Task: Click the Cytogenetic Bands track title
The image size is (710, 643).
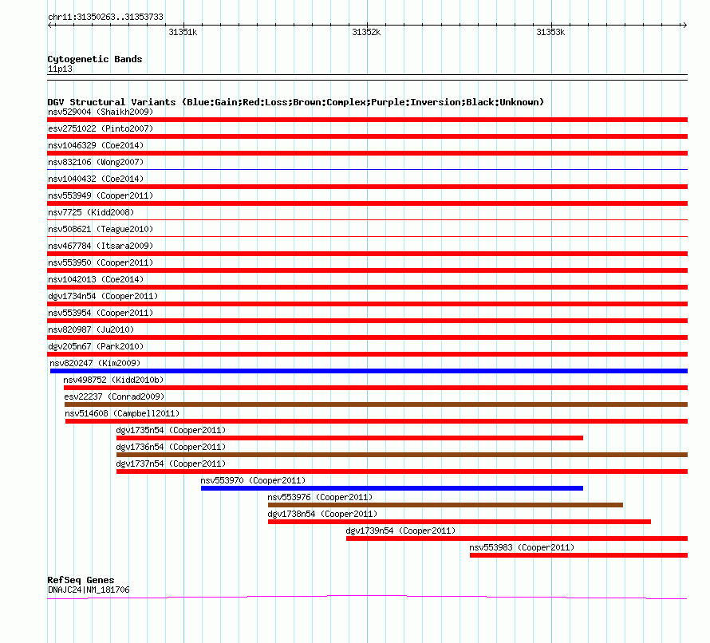Action: (95, 59)
